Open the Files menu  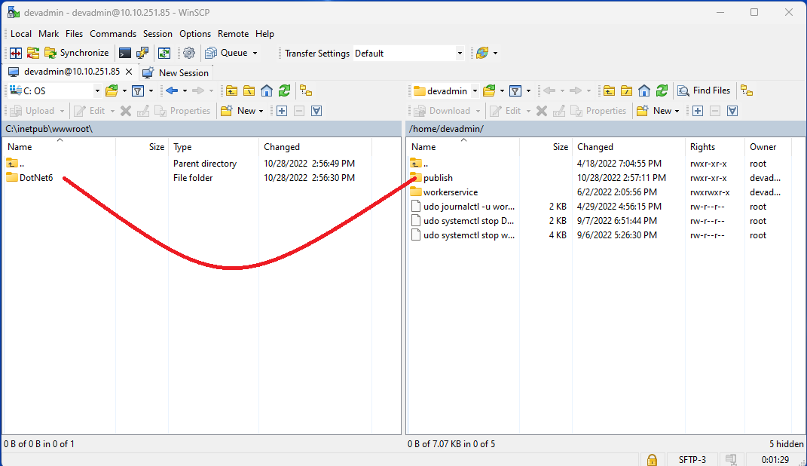(74, 34)
